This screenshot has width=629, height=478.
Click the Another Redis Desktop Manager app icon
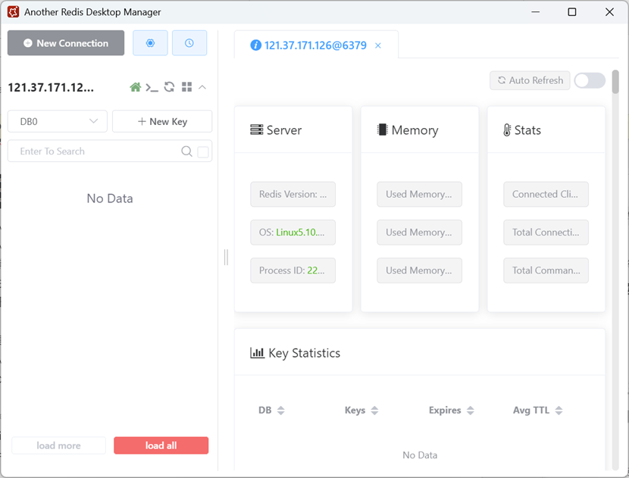(13, 11)
